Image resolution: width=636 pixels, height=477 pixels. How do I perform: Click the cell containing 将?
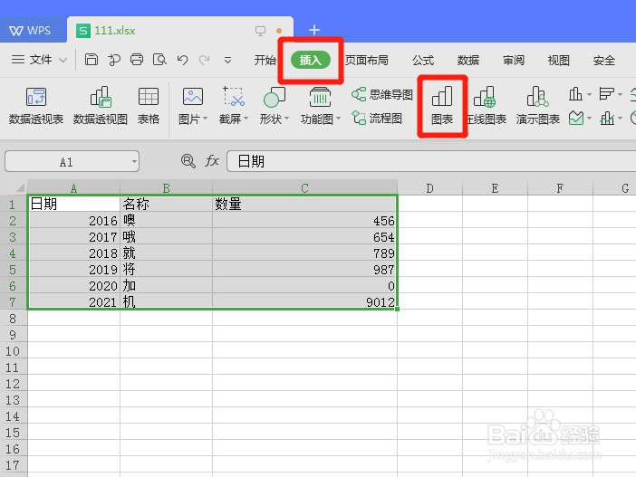[x=166, y=270]
